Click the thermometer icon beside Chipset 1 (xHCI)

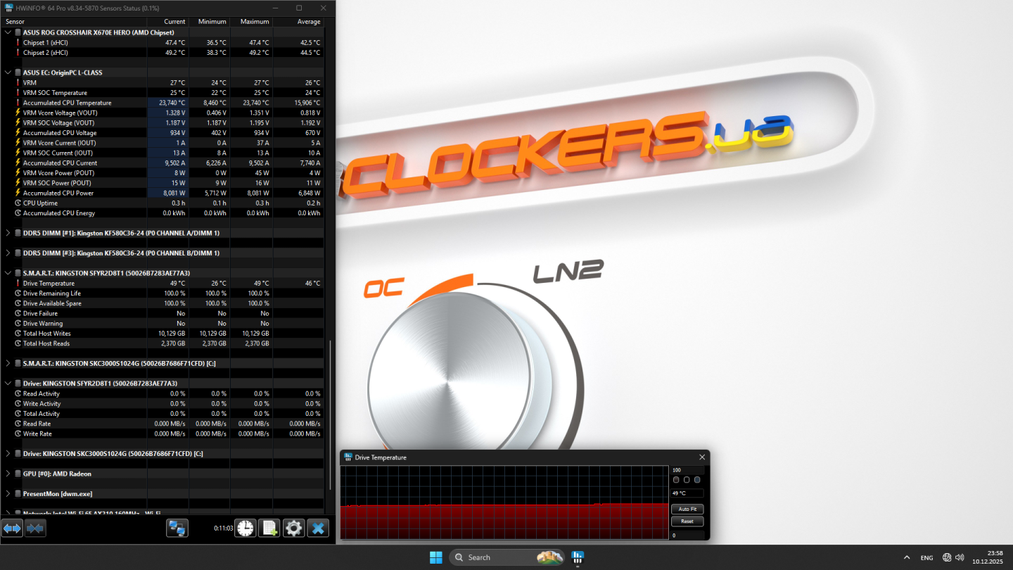coord(18,42)
